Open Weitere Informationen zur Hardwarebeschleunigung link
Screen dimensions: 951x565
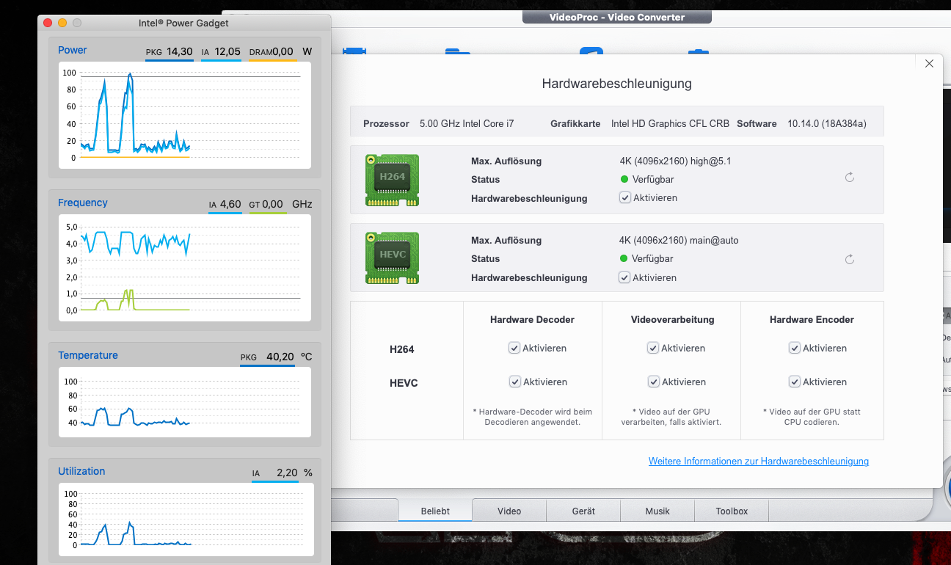[759, 462]
